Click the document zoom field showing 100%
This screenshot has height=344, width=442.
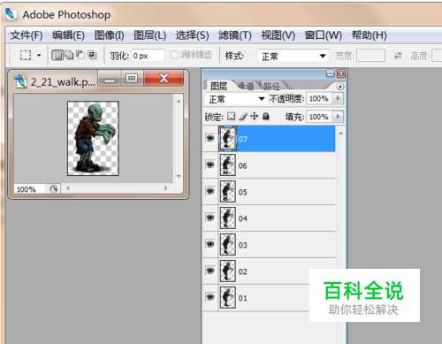pyautogui.click(x=29, y=189)
